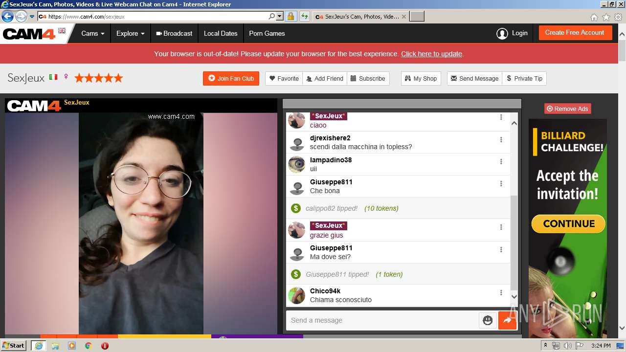Click the browser Refresh button
This screenshot has width=626, height=352.
pos(304,16)
